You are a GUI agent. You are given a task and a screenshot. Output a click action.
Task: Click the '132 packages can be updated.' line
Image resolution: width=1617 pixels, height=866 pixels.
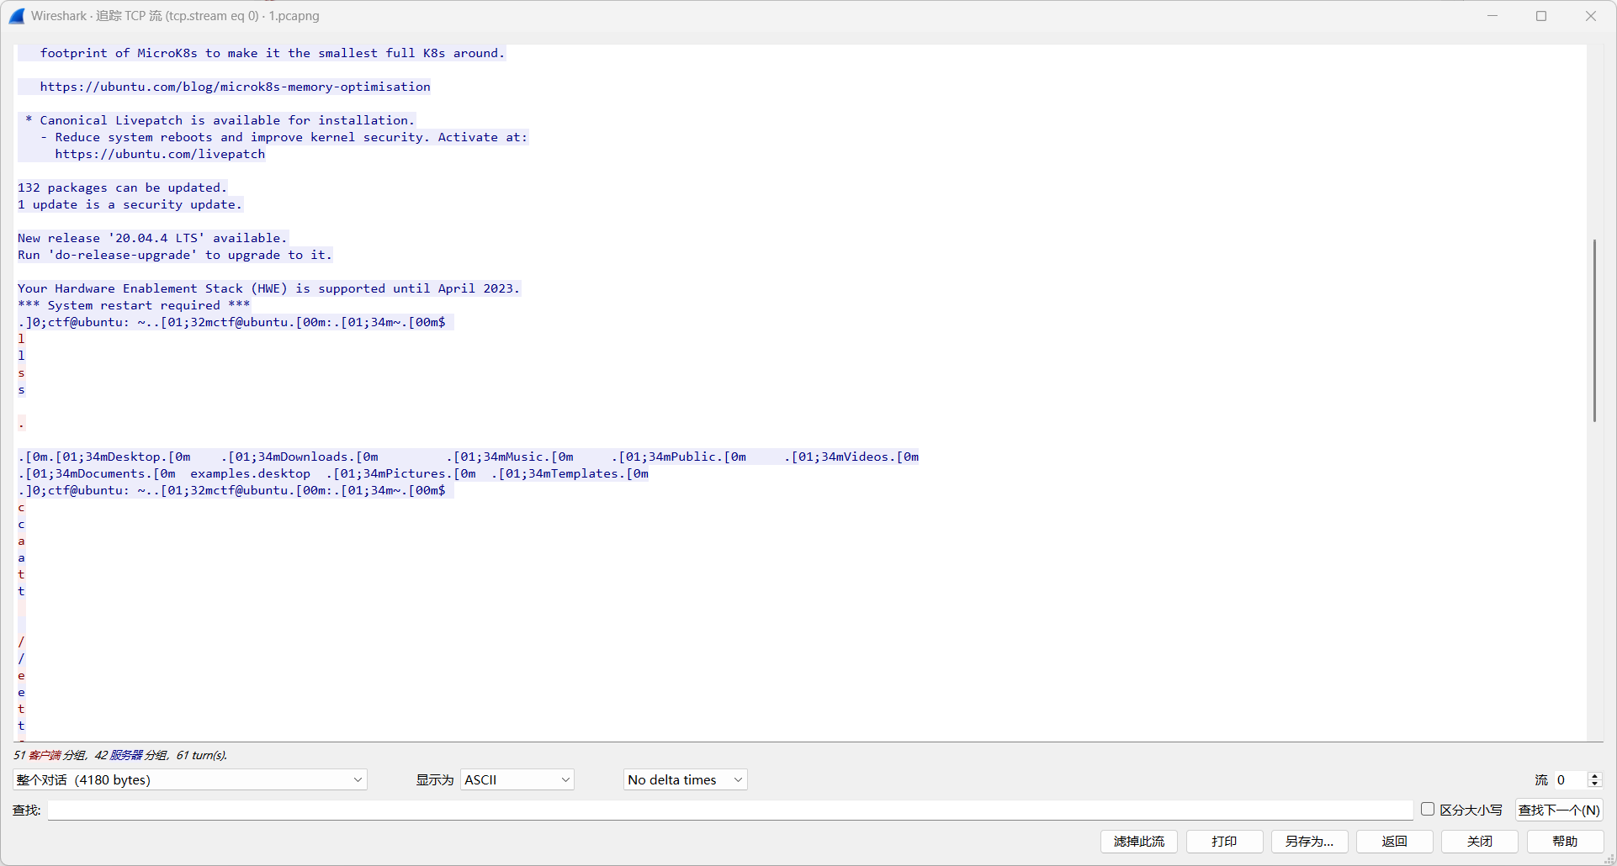click(122, 187)
